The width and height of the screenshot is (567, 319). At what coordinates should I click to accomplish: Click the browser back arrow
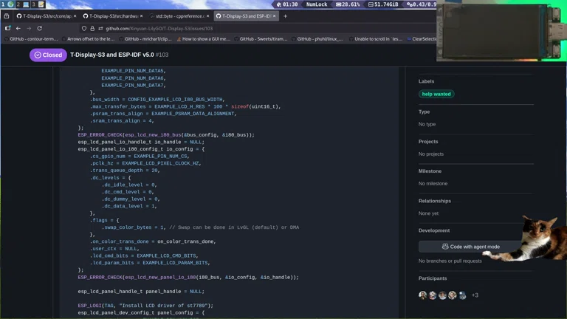(x=18, y=28)
